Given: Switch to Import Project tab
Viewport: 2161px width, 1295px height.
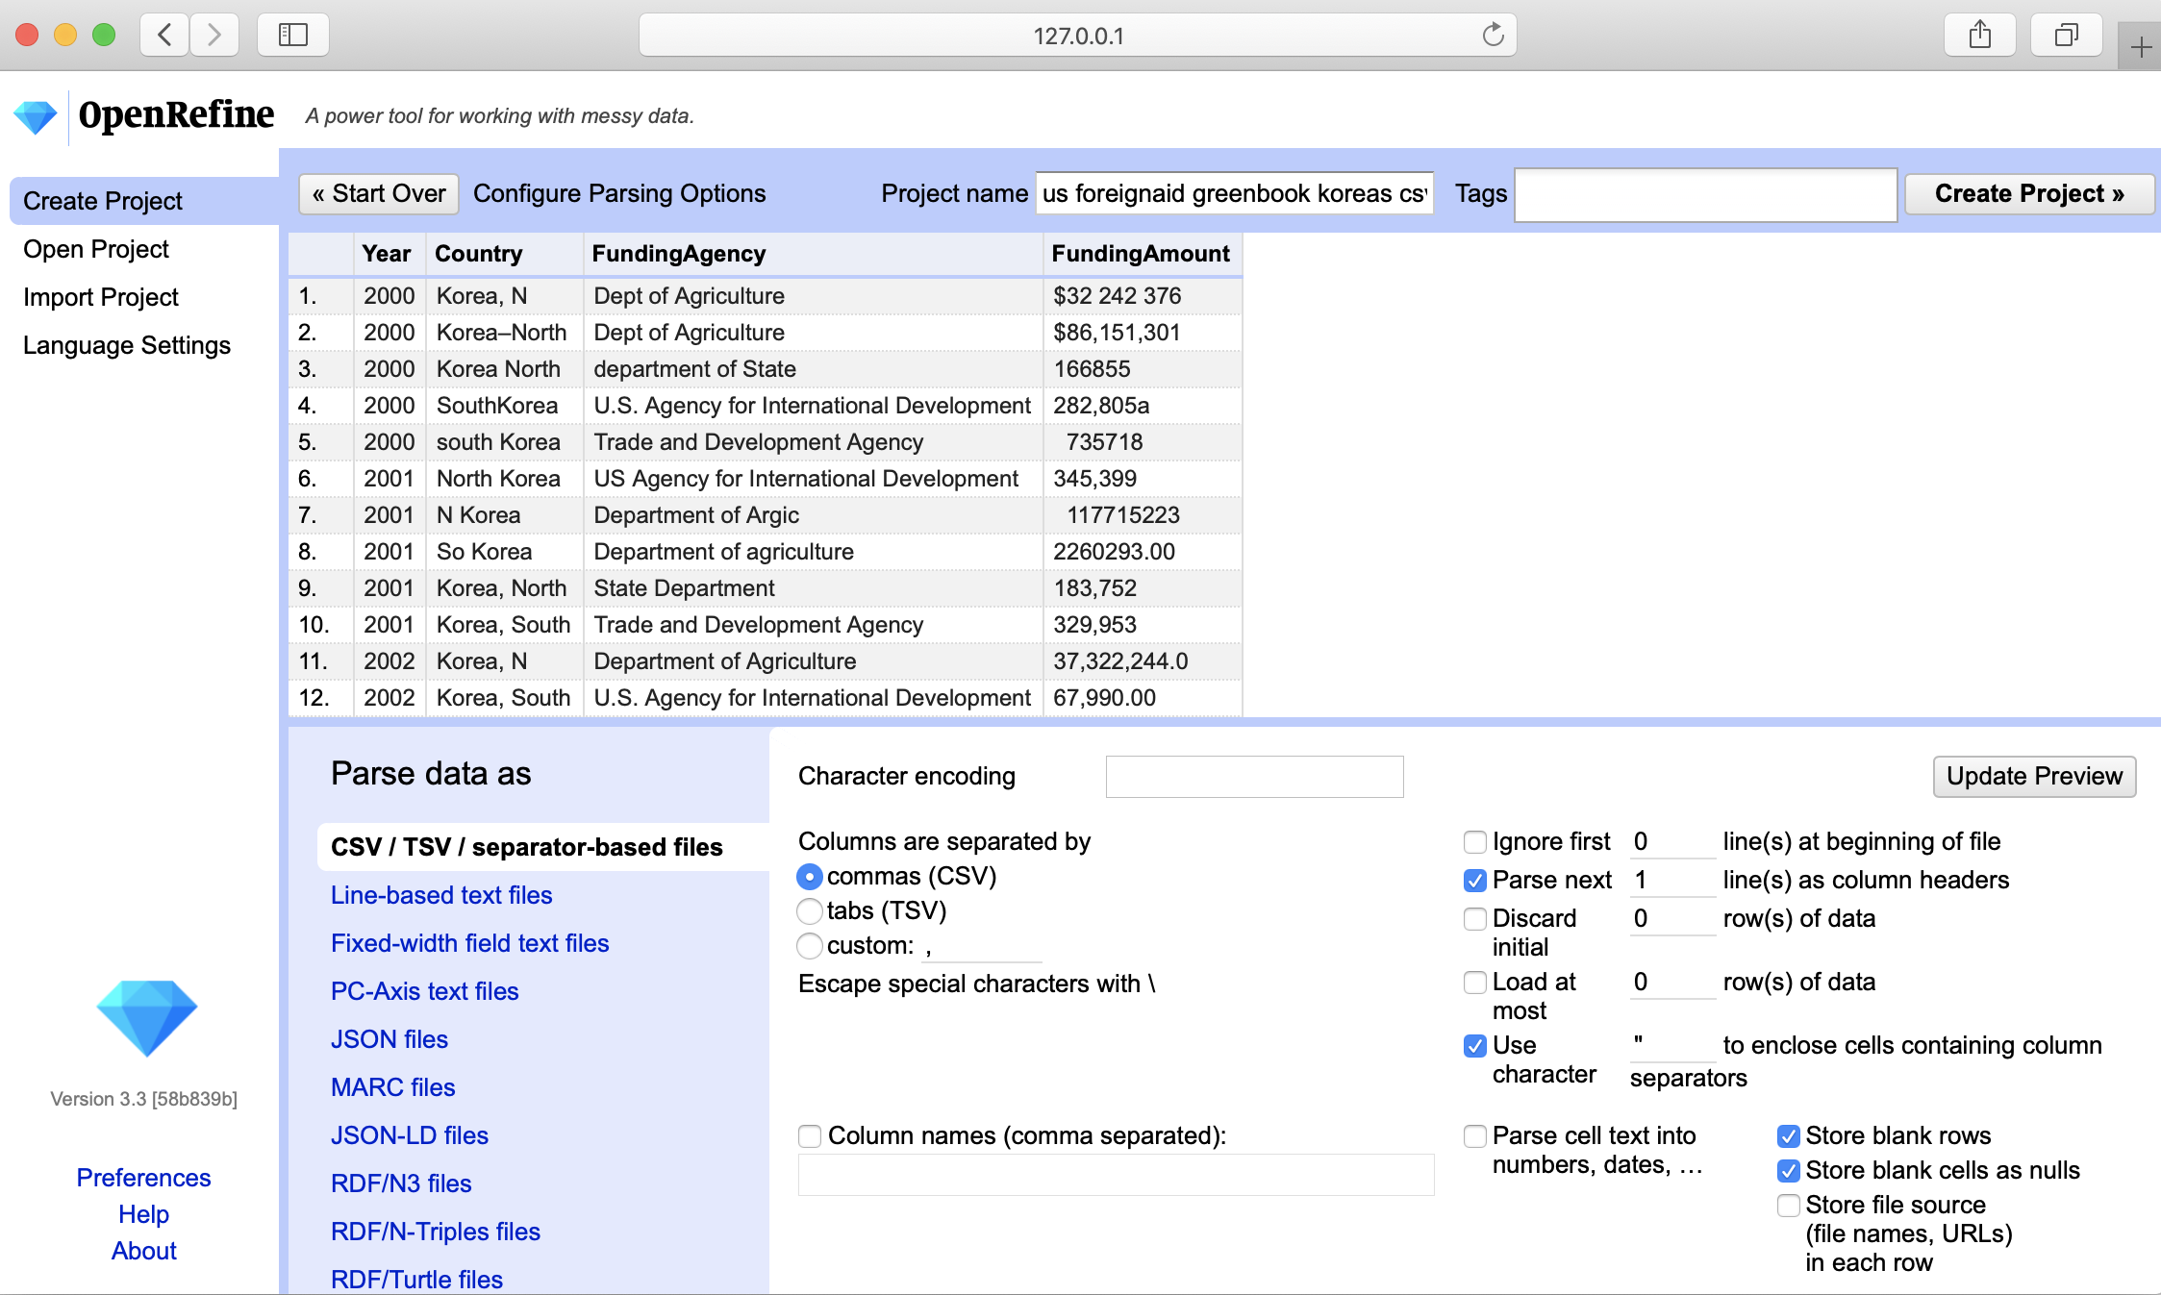Looking at the screenshot, I should click(x=101, y=297).
